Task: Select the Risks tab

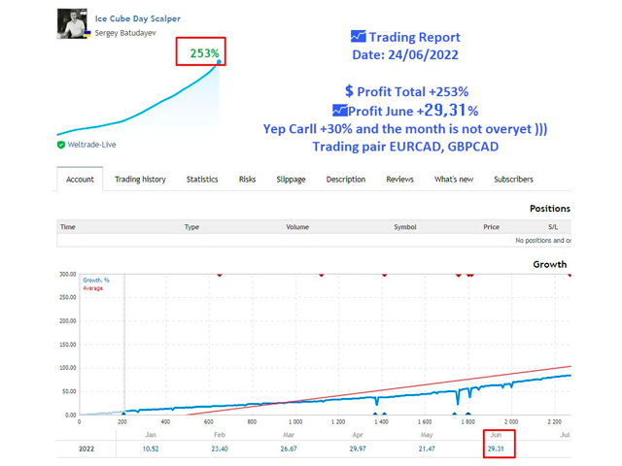Action: click(x=247, y=180)
